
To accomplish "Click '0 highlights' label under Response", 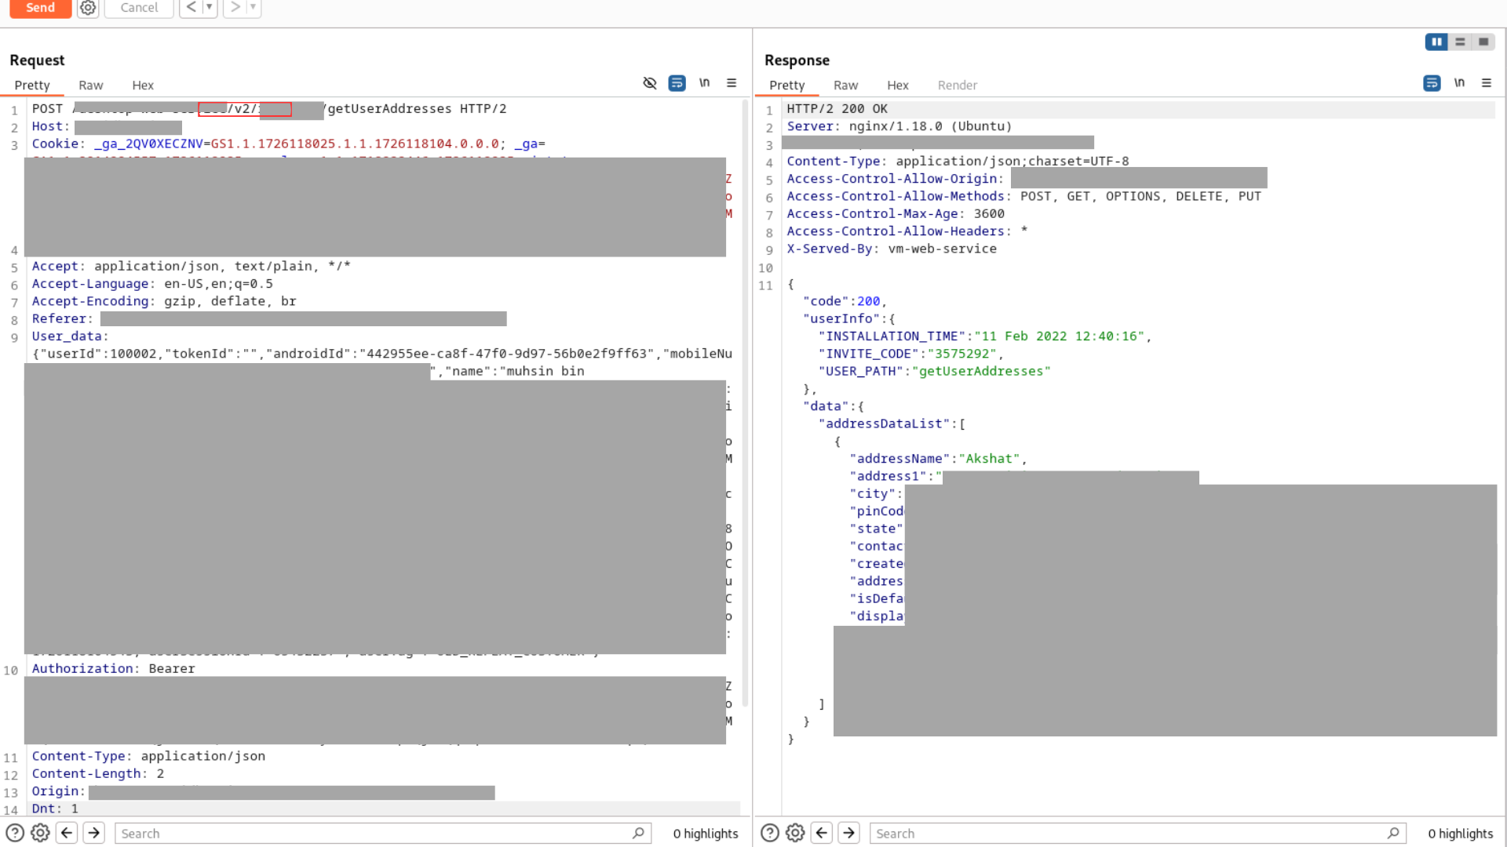I will pos(1461,834).
